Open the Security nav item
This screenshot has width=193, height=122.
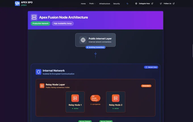pyautogui.click(x=116, y=4)
